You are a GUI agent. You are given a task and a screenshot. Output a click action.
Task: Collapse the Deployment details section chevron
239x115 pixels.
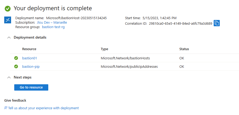[9, 38]
